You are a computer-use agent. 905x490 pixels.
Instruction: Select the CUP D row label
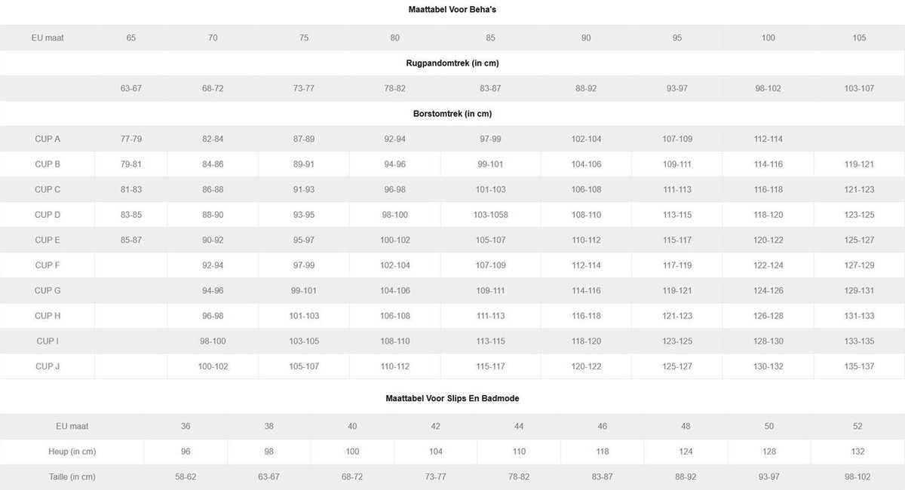click(48, 215)
